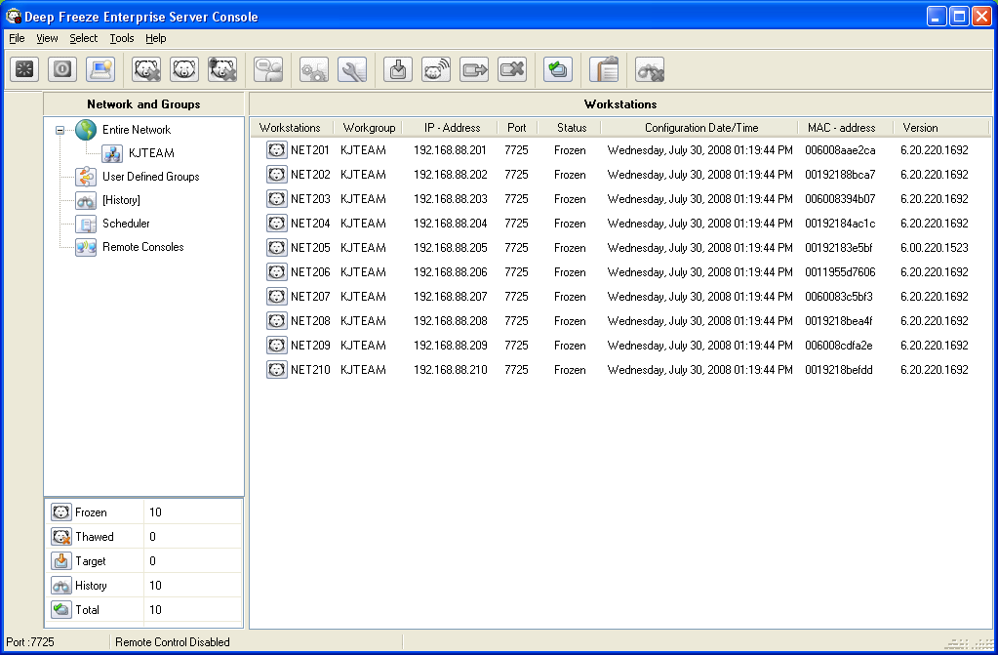Viewport: 998px width, 655px height.
Task: Click the box with right-arrow toolbar icon
Action: tap(475, 69)
